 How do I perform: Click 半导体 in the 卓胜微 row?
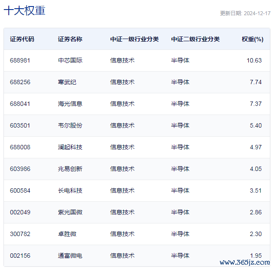click(x=180, y=234)
